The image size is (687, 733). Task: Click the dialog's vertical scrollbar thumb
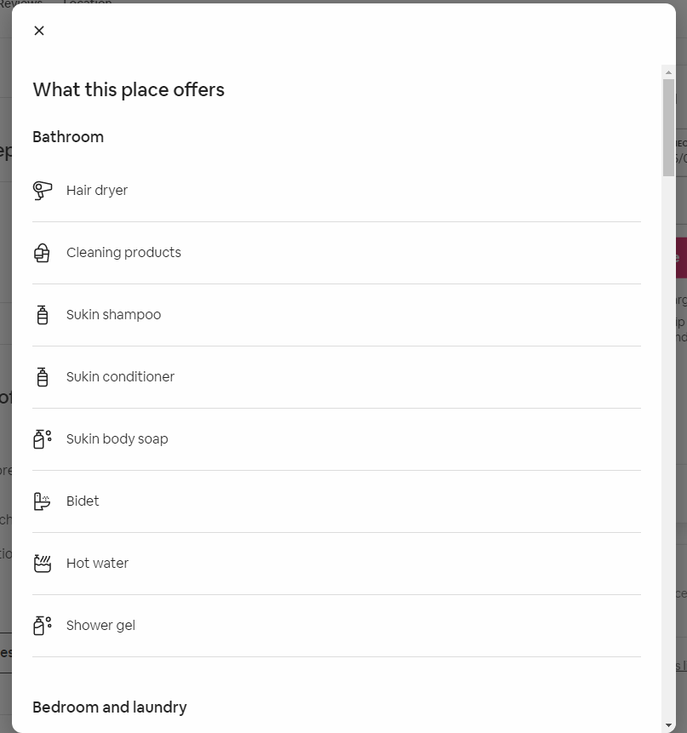tap(668, 128)
